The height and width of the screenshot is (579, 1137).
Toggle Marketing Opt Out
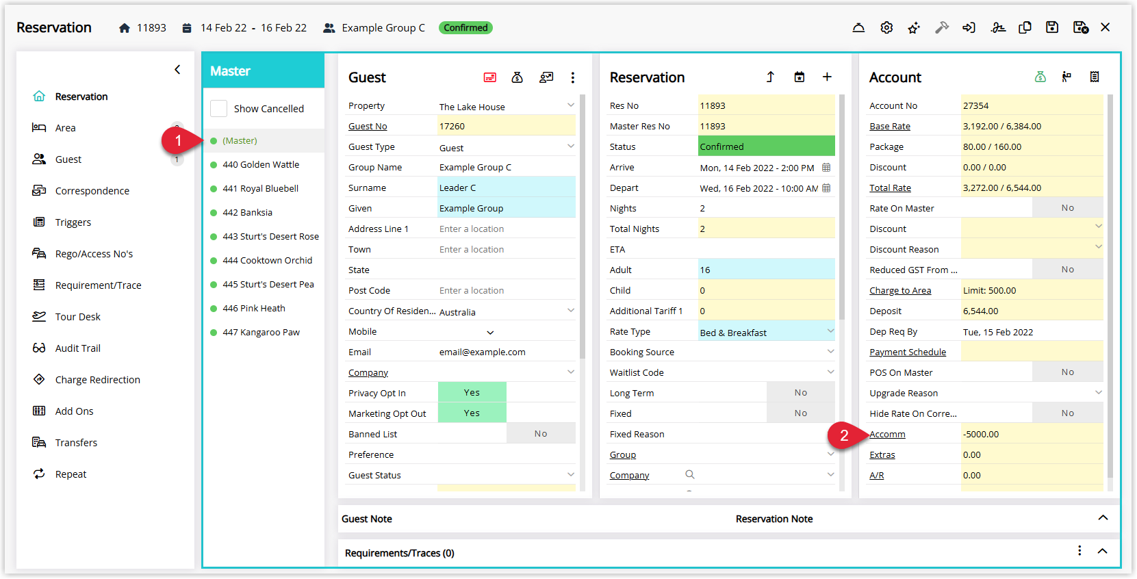coord(472,413)
